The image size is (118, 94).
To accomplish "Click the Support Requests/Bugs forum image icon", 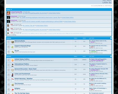I will [13, 47].
